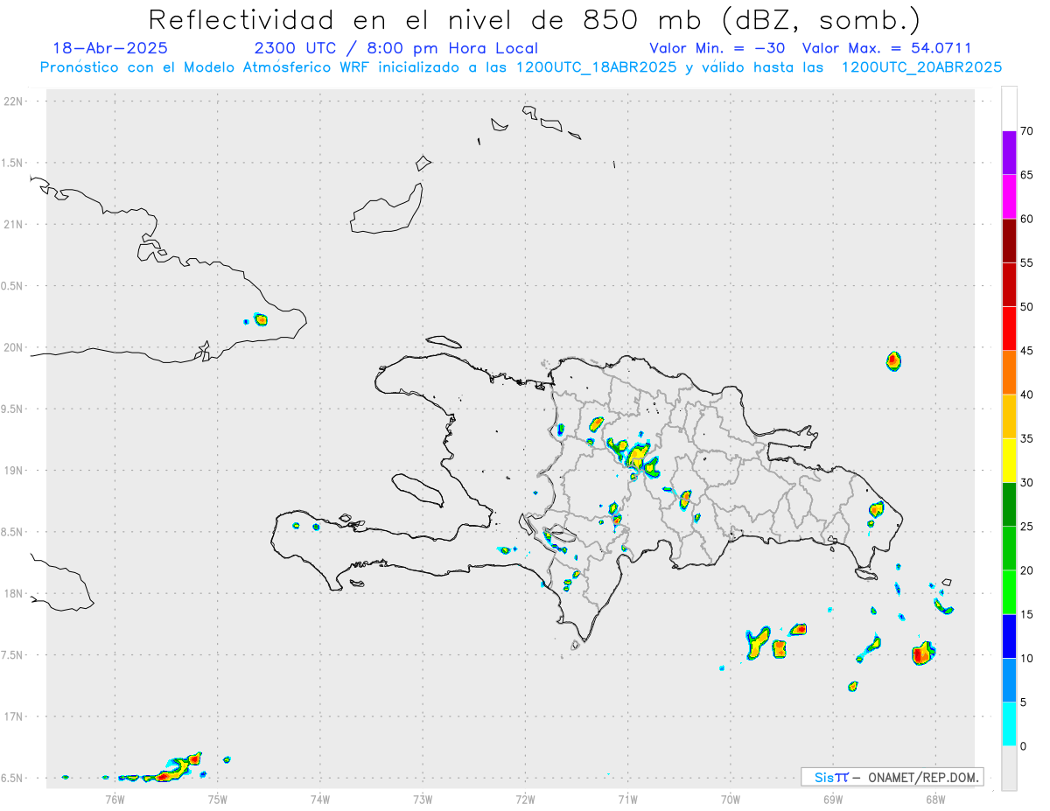Viewport: 1050px width, 811px height.
Task: Select the dark green 30 dBZ band
Action: point(1009,505)
